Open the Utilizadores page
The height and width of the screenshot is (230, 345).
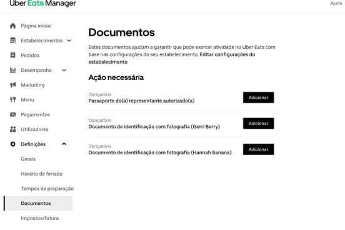pos(34,129)
